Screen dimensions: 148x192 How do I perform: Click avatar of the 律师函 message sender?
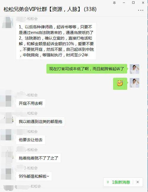click(7, 22)
